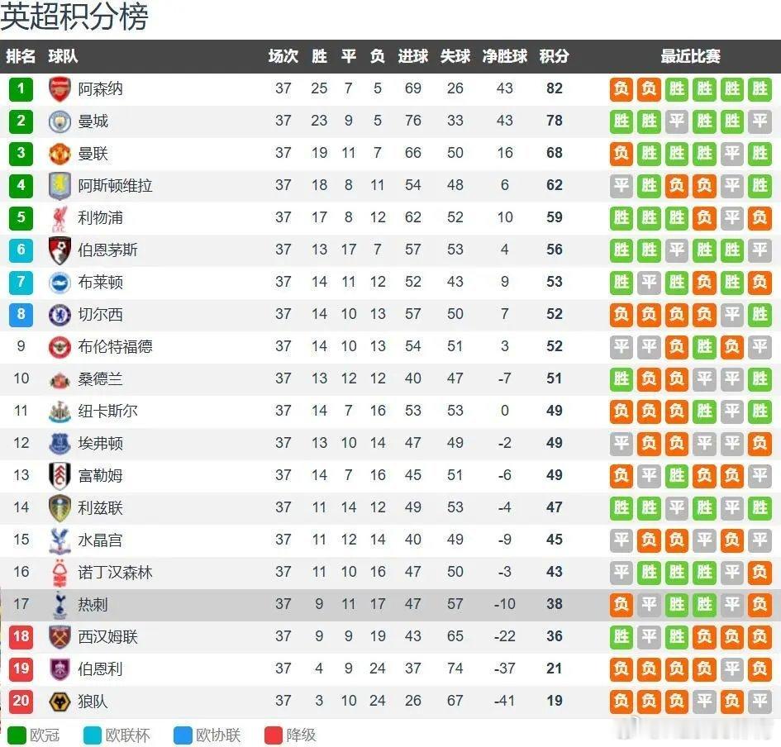Open the 阿斯顿维拉 team link

coord(115,186)
